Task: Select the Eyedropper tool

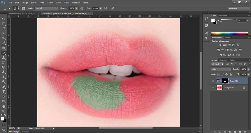Action: click(x=4, y=43)
